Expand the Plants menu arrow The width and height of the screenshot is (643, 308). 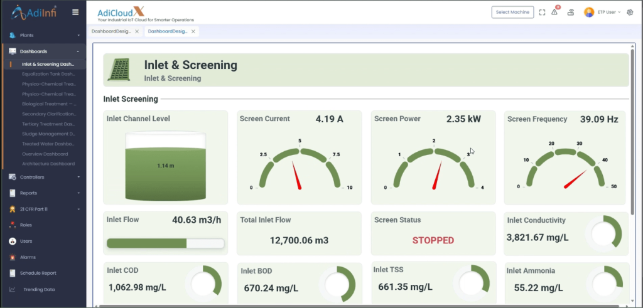[78, 36]
